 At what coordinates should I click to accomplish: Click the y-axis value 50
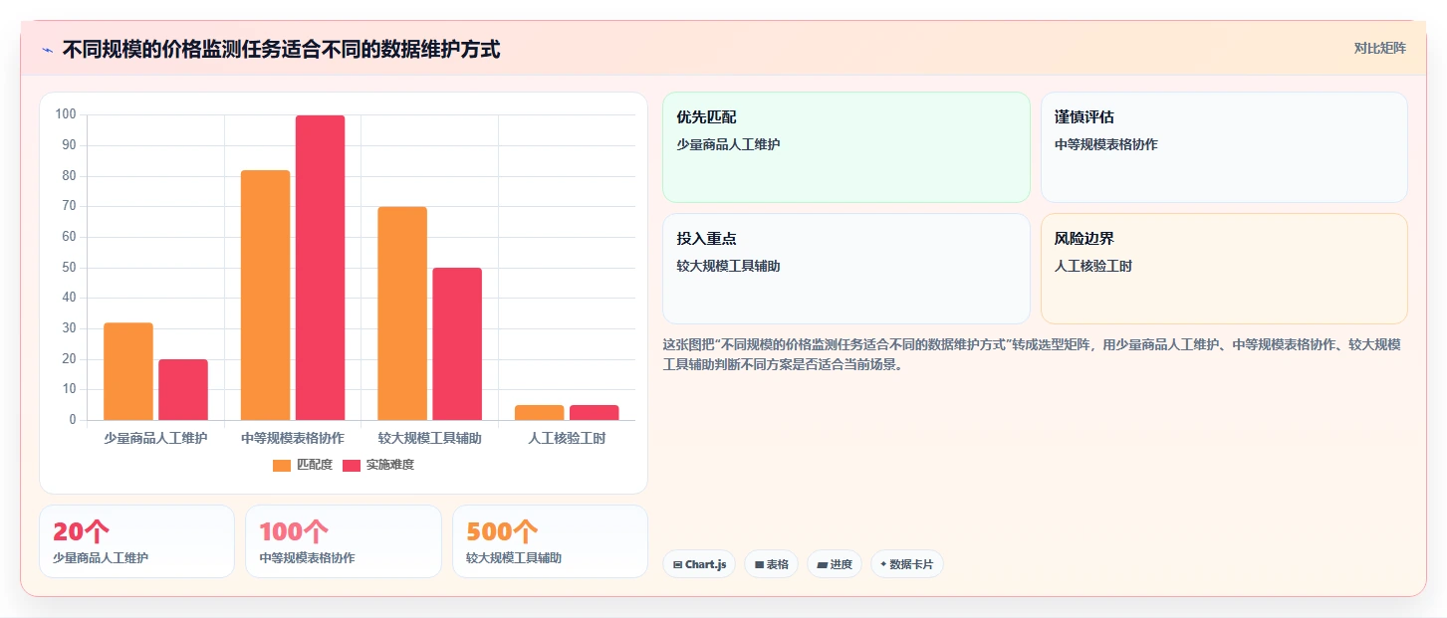pos(69,267)
